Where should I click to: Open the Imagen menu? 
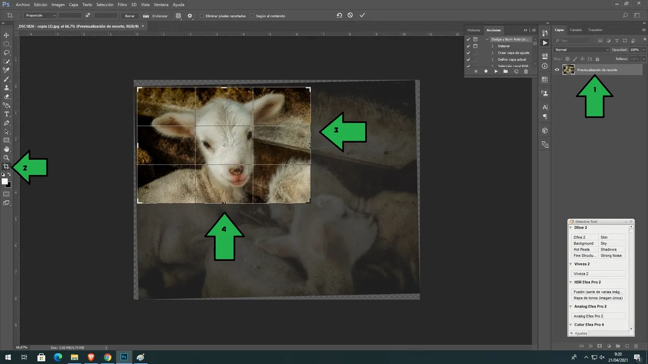pos(58,5)
